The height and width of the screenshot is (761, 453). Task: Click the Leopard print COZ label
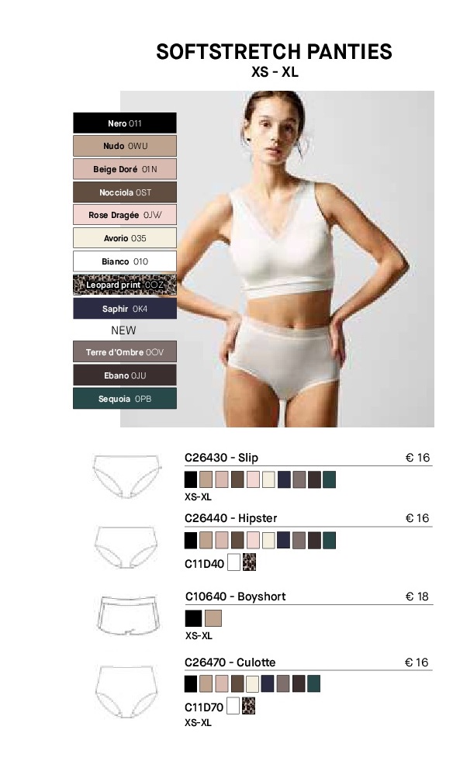click(x=125, y=285)
